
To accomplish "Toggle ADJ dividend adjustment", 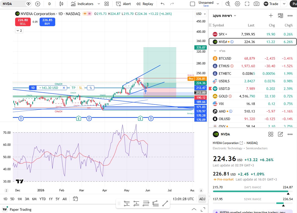I will [x=202, y=199].
